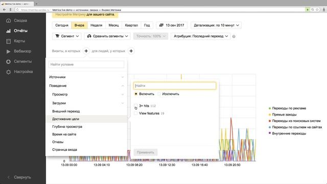Click the browser address bar

coord(159,10)
